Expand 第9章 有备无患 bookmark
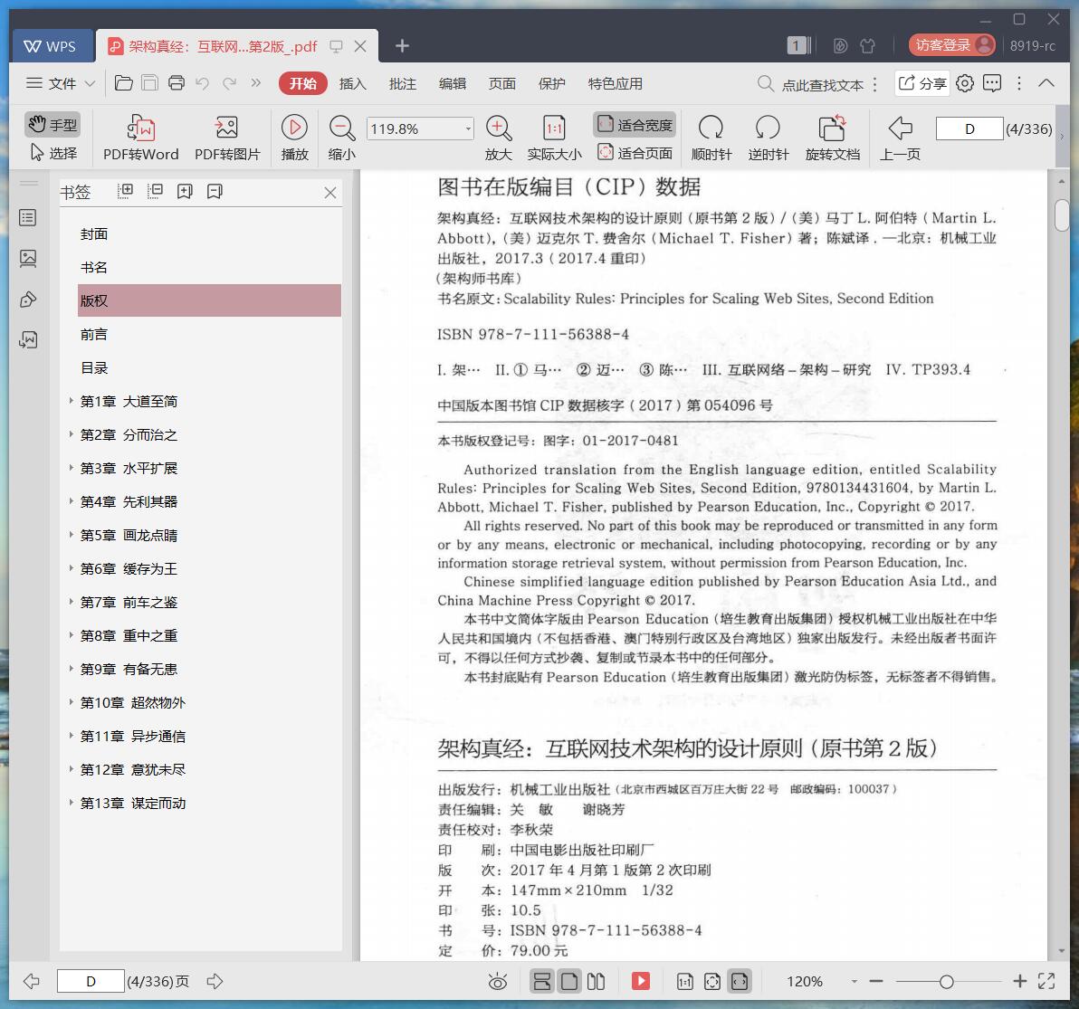Screen dimensions: 1079x1009 click(71, 669)
